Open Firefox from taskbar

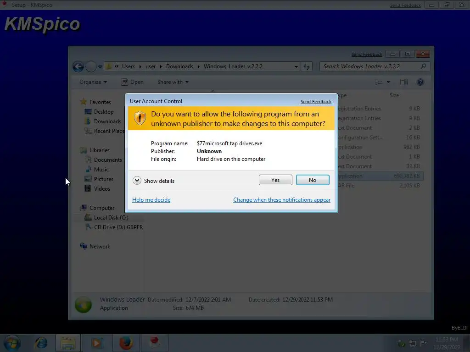[126, 343]
